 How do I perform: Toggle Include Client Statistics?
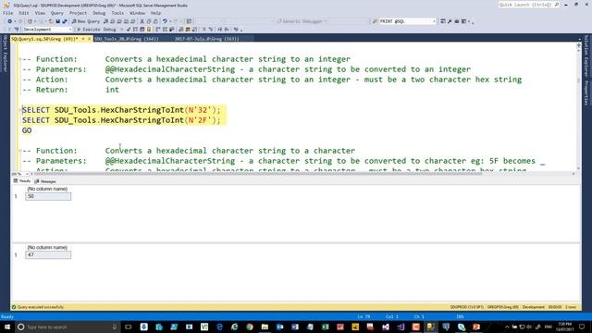[x=171, y=29]
